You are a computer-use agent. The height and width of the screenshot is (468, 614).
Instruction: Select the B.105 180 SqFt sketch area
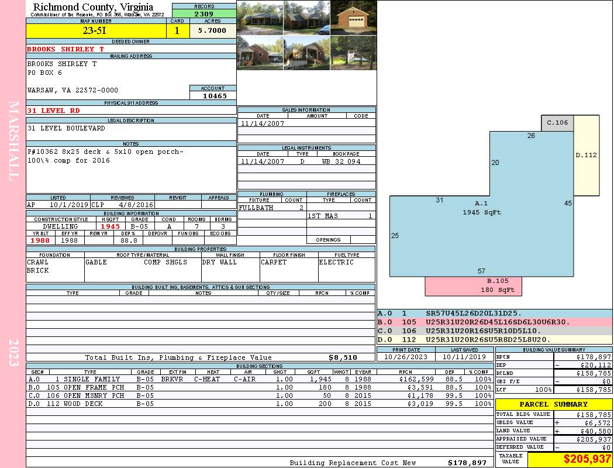[474, 286]
